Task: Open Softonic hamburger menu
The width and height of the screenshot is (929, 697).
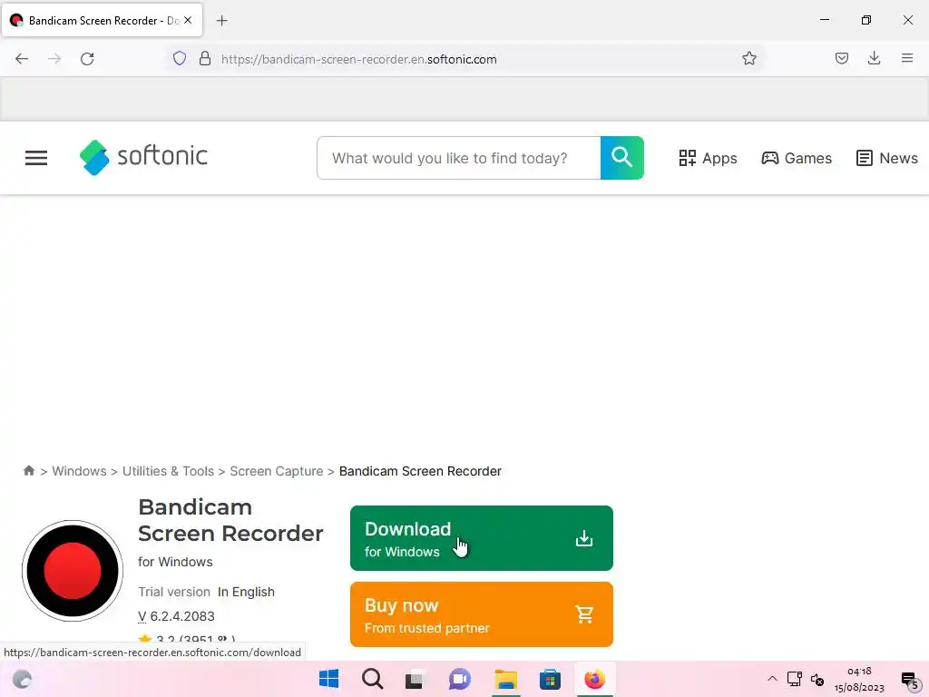Action: coord(36,158)
